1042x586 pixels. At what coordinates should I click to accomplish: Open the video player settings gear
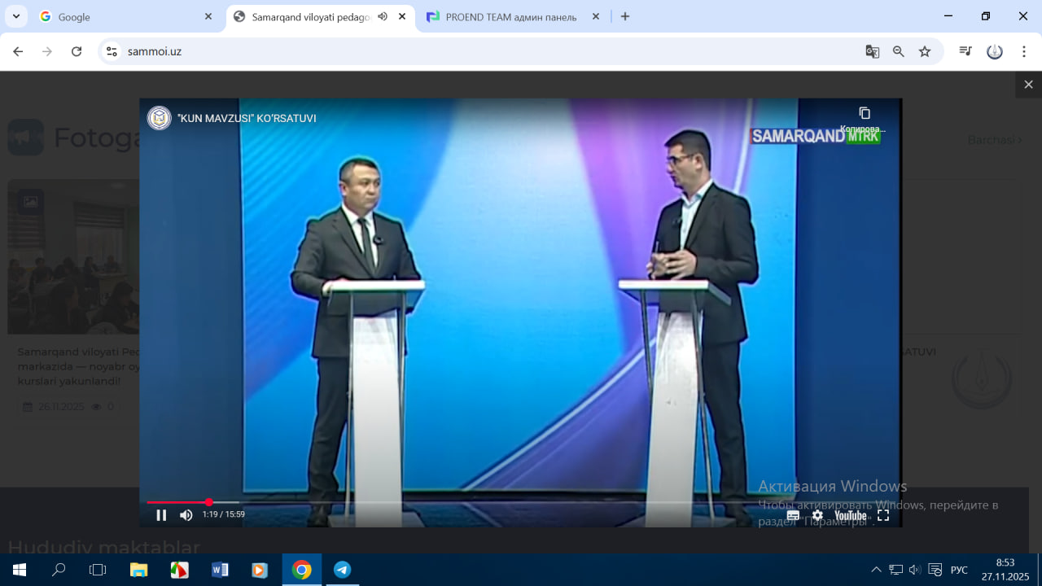coord(817,515)
